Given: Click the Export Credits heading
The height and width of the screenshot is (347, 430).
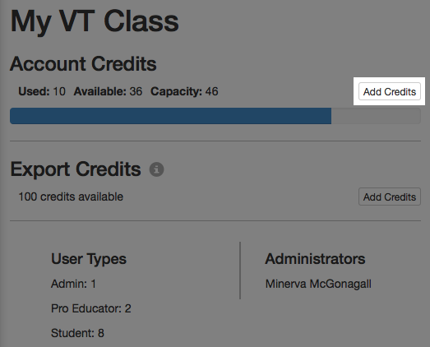Looking at the screenshot, I should (x=76, y=169).
